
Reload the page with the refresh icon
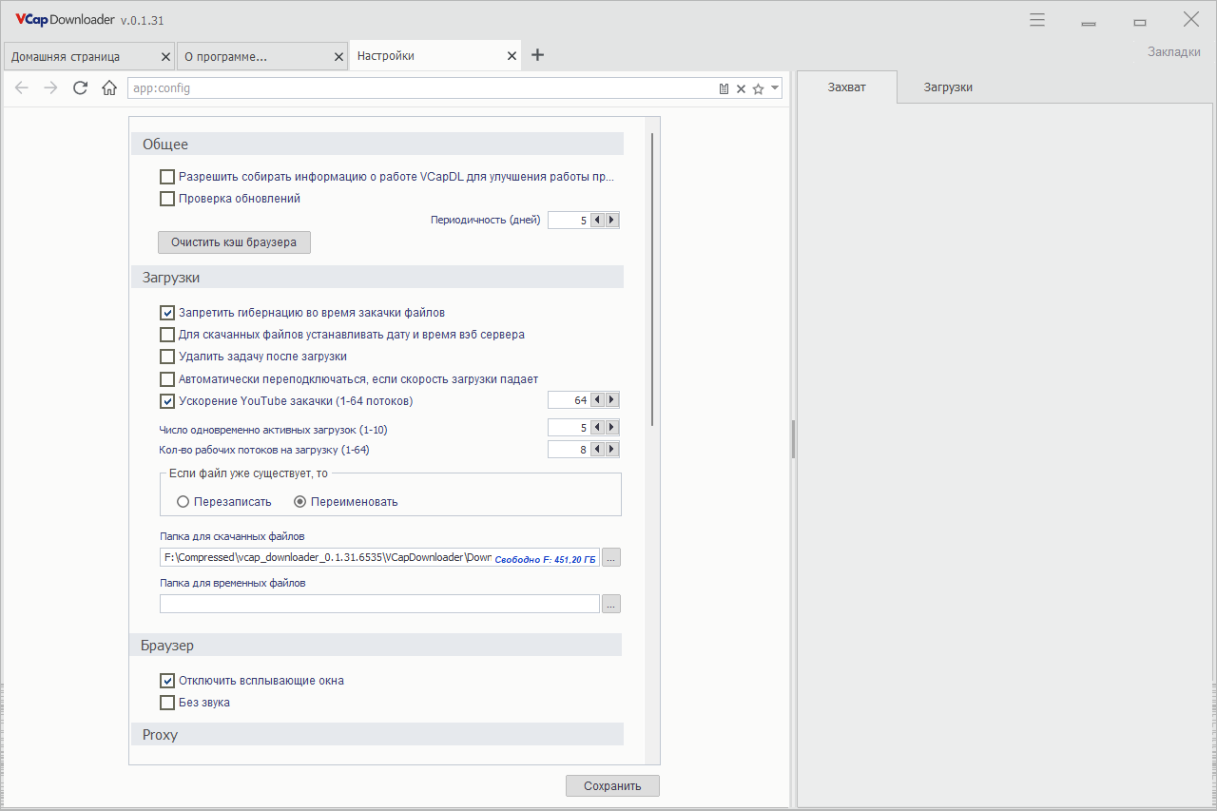81,88
